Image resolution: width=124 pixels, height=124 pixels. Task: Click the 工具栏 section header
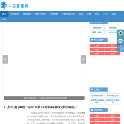click(x=99, y=90)
